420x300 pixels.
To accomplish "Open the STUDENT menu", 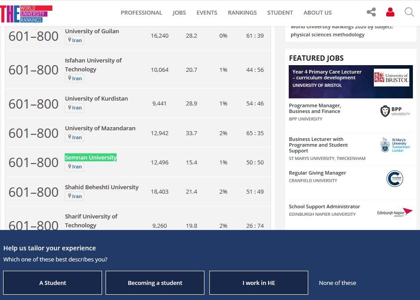I will pyautogui.click(x=280, y=12).
